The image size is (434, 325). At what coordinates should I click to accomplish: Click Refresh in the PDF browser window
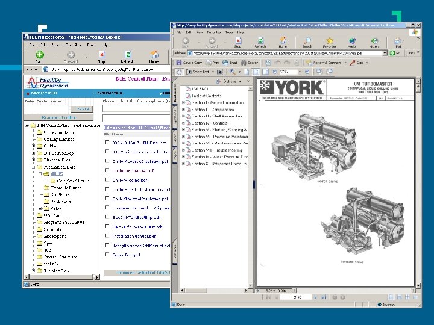click(x=260, y=43)
